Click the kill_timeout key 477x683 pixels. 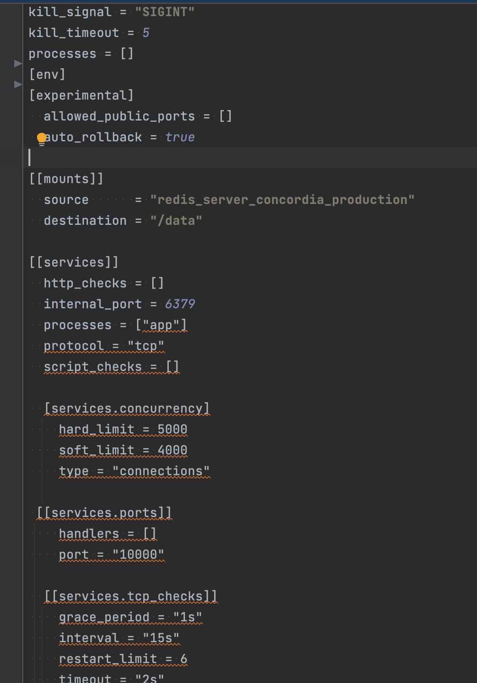(x=73, y=33)
